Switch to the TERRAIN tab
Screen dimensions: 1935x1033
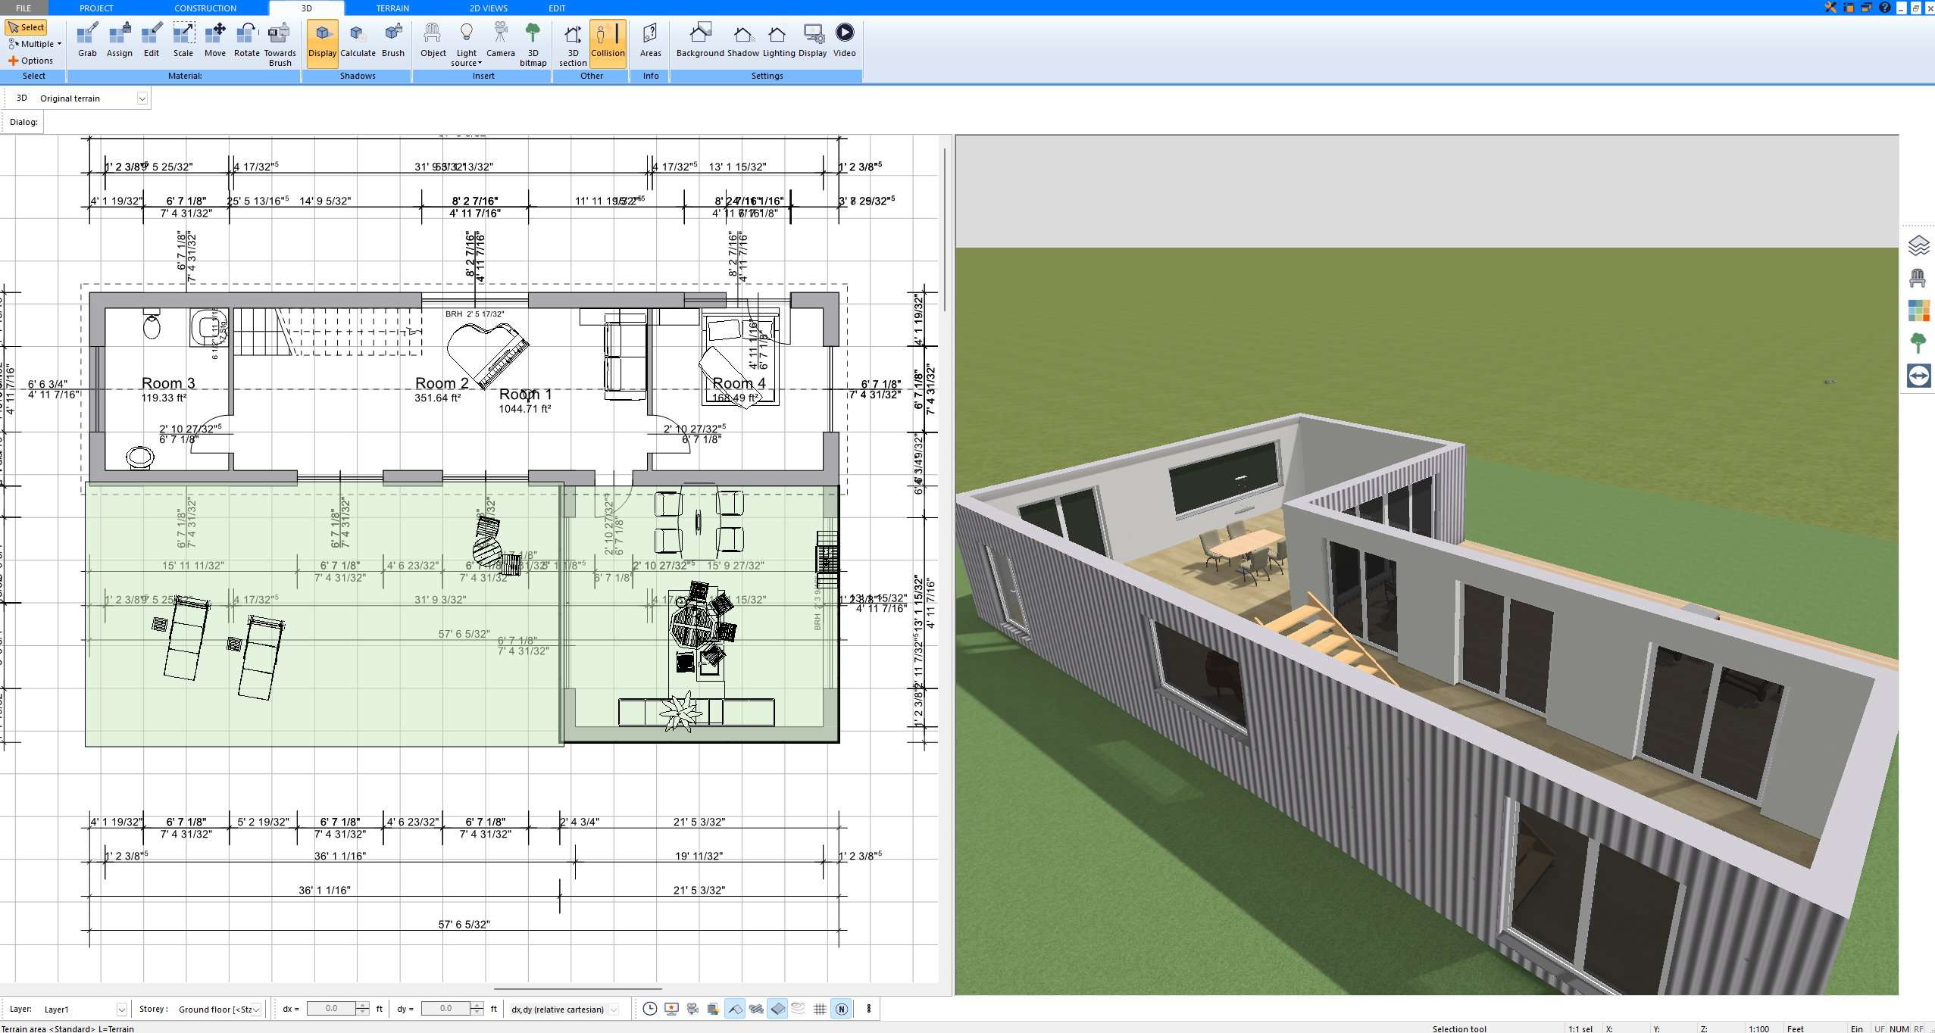[x=392, y=8]
